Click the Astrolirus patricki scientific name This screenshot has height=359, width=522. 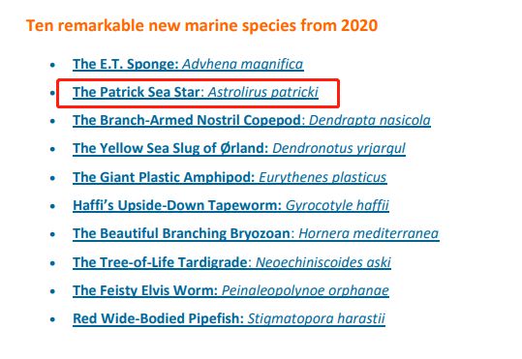pos(263,92)
